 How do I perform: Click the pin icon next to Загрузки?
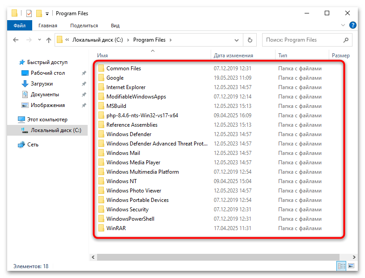pos(84,84)
